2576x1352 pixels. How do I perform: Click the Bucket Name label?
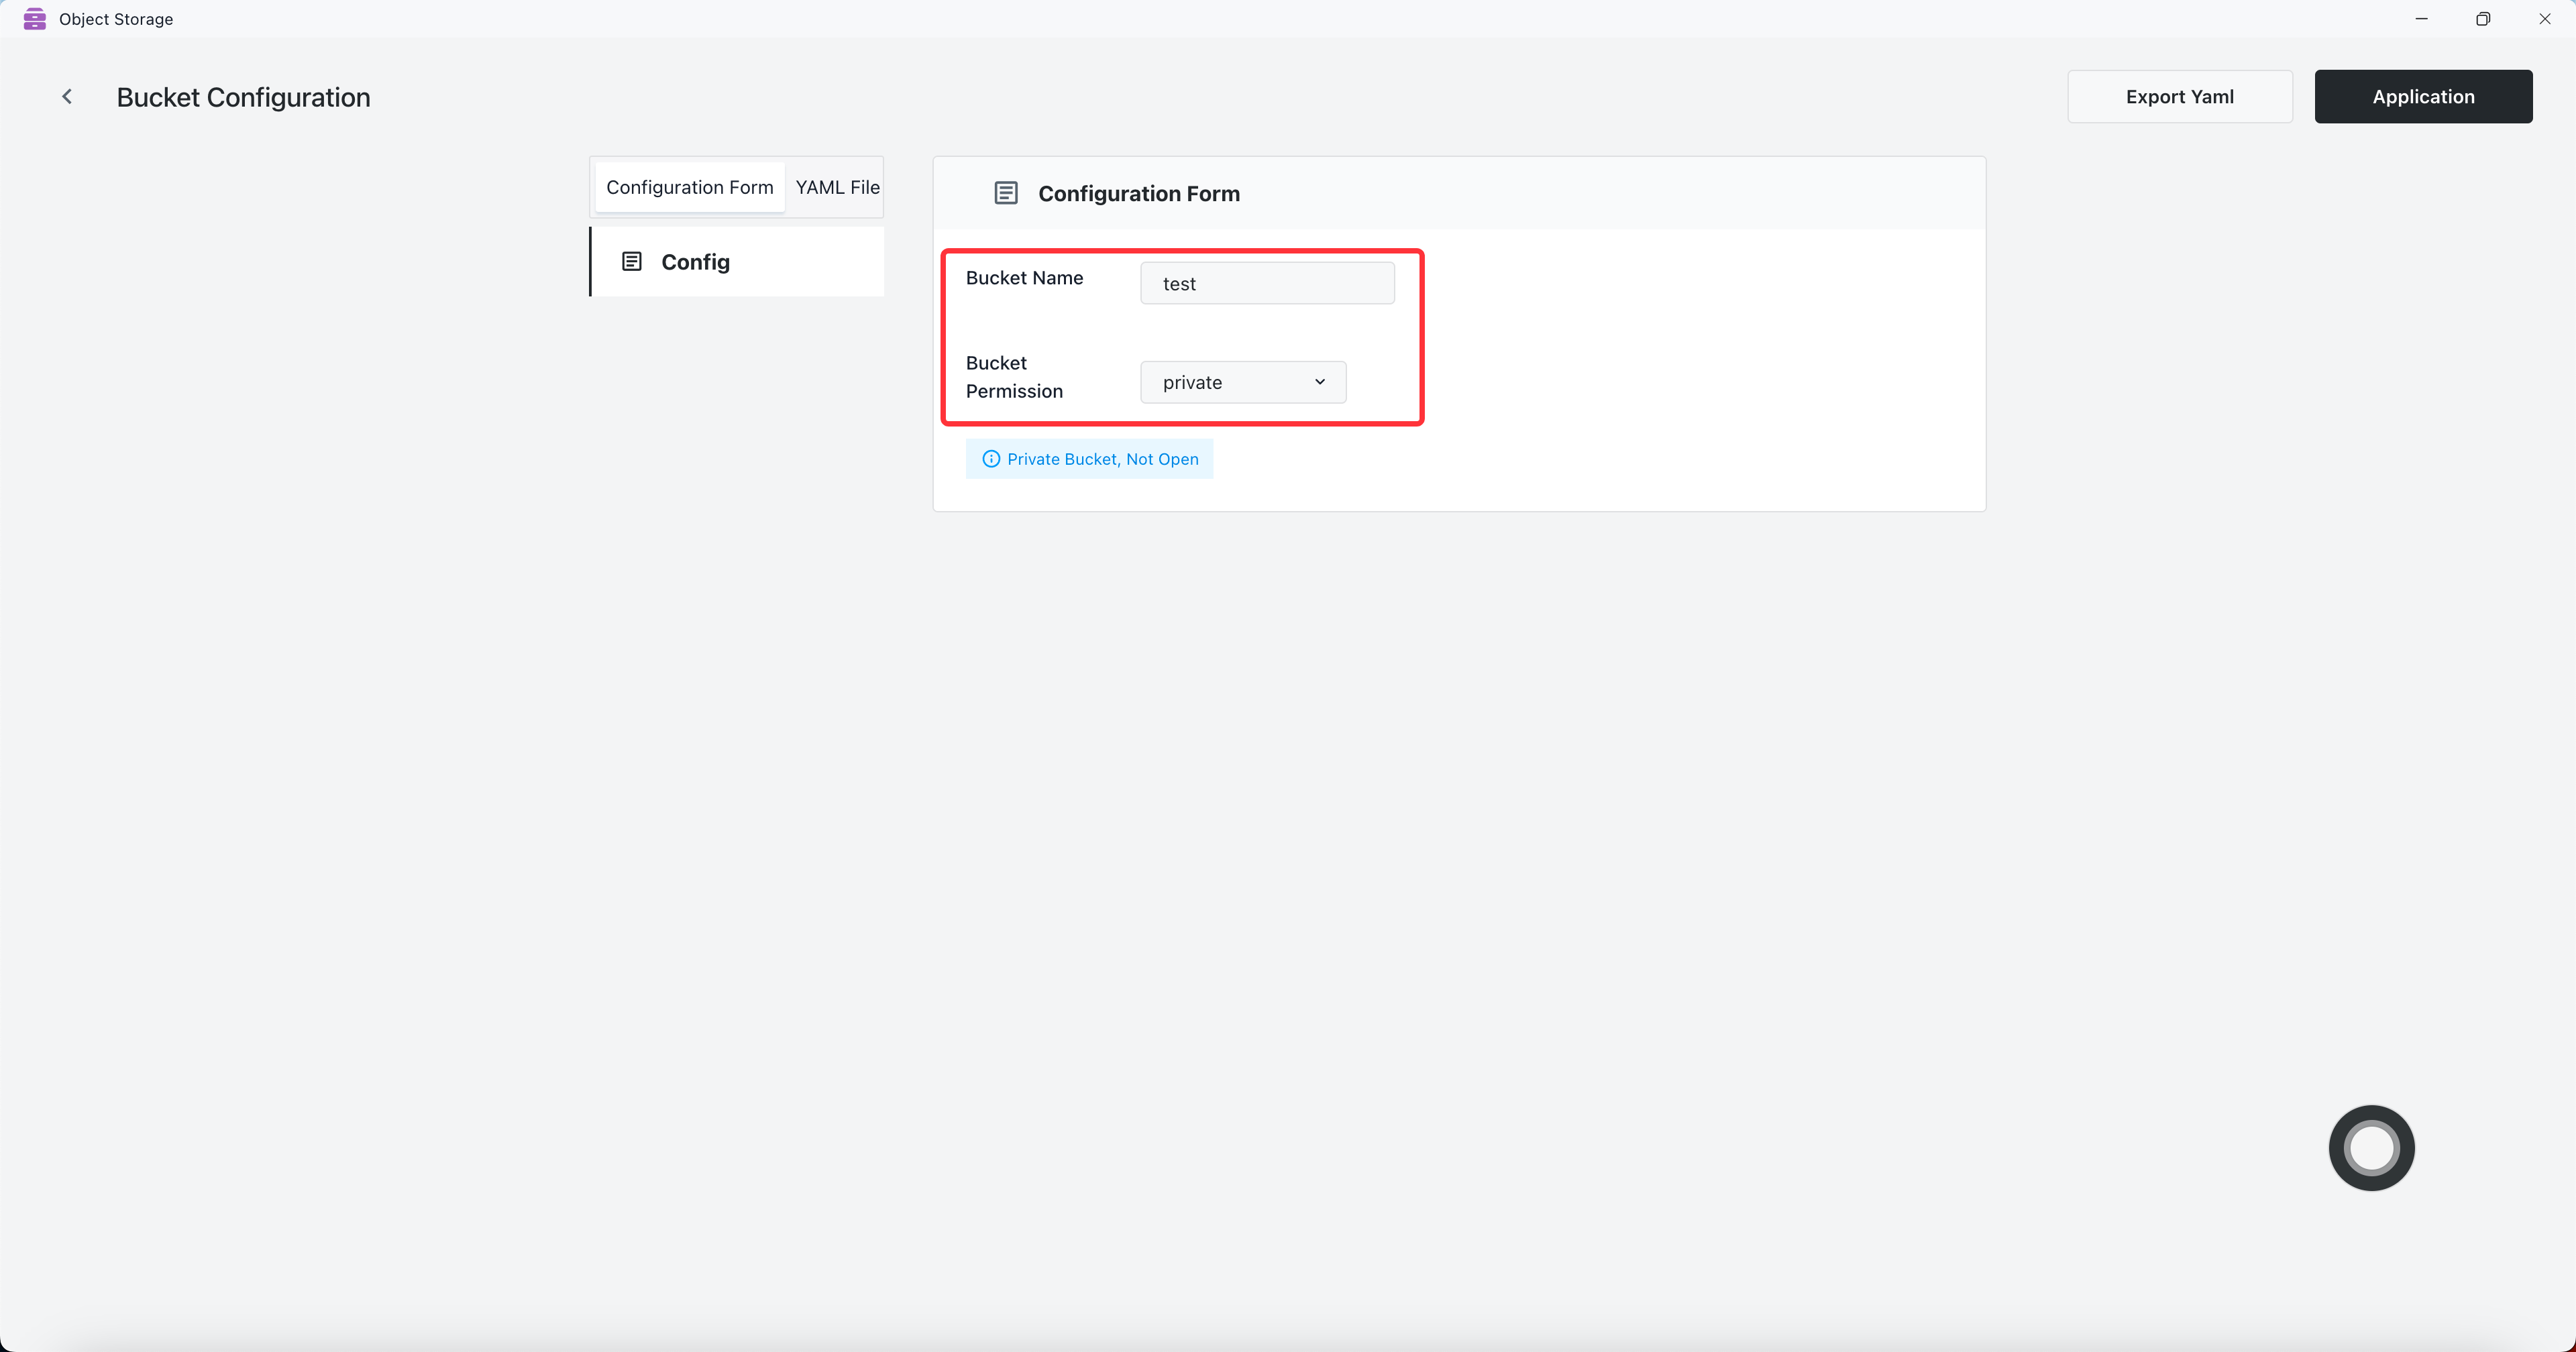click(x=1023, y=278)
